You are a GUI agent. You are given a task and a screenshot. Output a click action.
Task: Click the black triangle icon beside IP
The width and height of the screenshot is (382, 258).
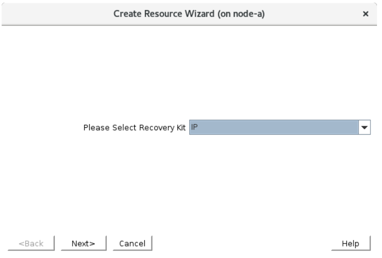pyautogui.click(x=364, y=128)
